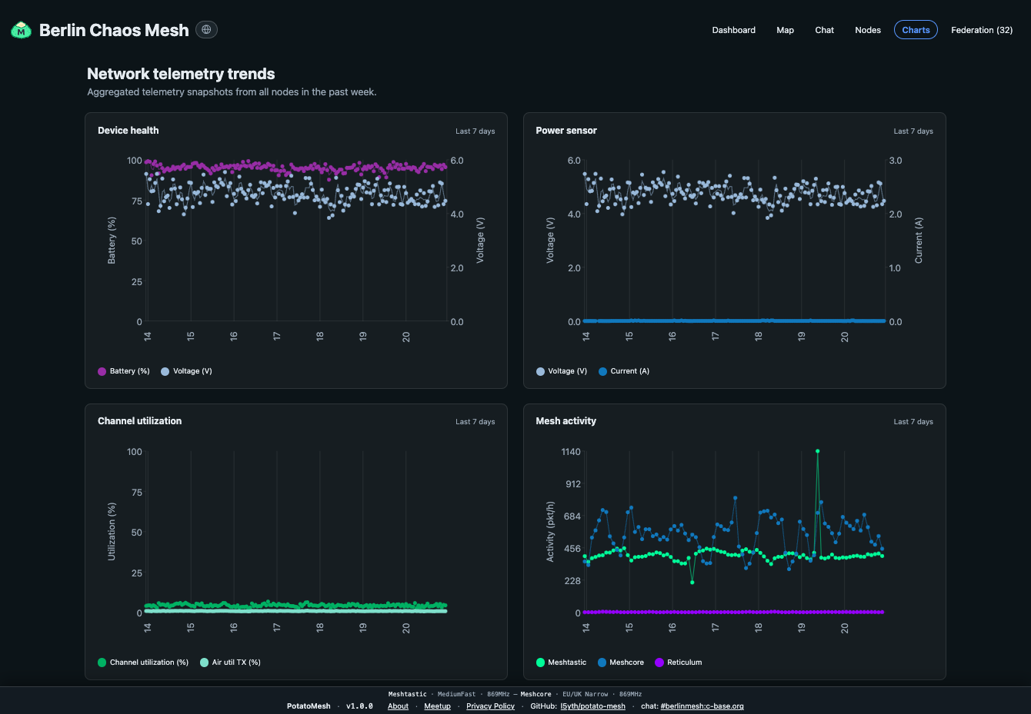Toggle Device health Voltage (V) legend

pyautogui.click(x=186, y=371)
